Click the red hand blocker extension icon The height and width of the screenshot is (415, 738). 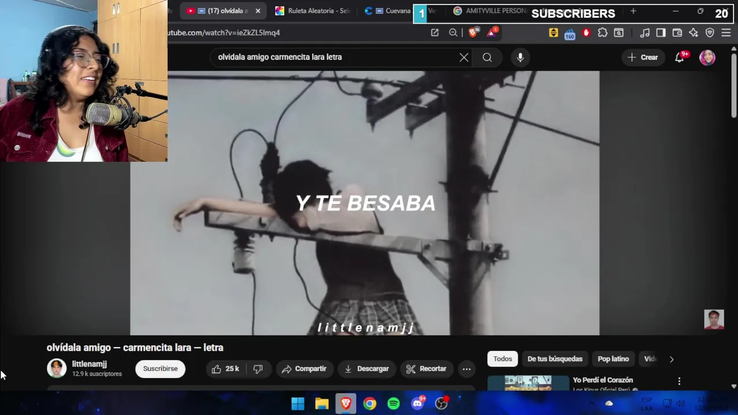(586, 33)
